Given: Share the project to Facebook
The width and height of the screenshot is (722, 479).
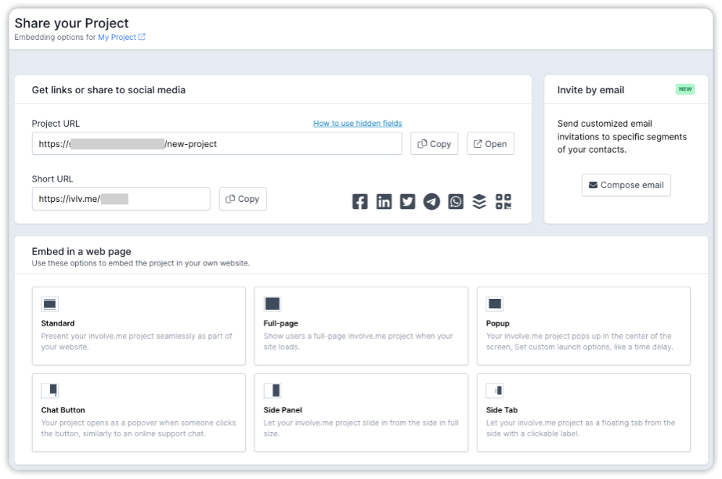Looking at the screenshot, I should click(360, 201).
